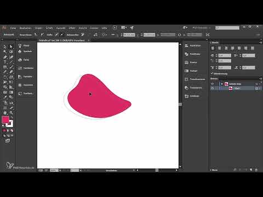Viewport: 263px width, 197px height.
Task: Click the fill color swatch
Action: (5, 120)
